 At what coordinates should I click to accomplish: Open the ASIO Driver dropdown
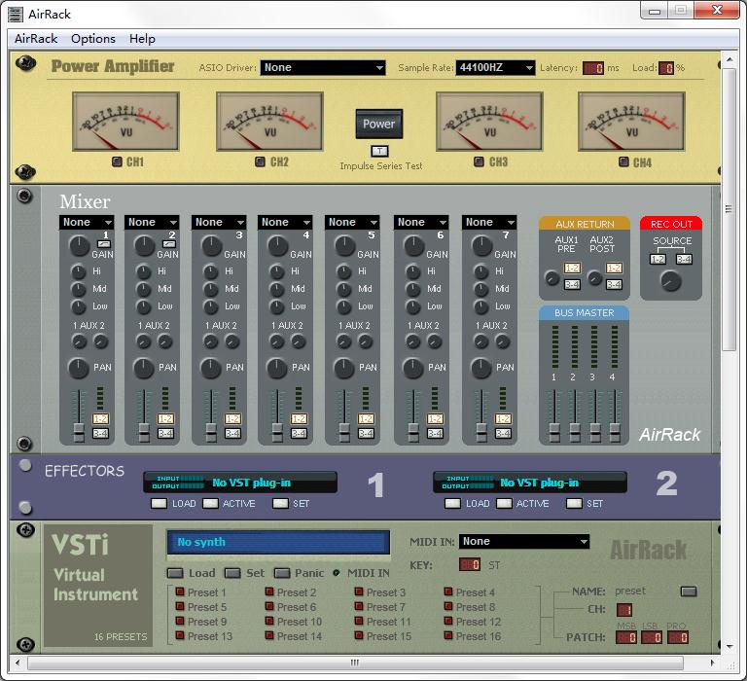tap(323, 68)
